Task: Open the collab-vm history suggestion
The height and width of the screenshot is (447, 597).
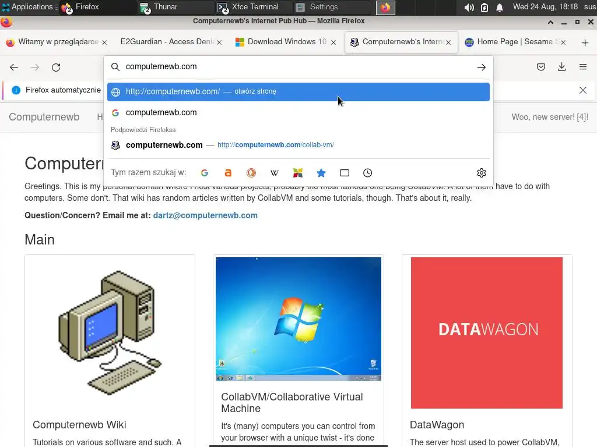Action: coord(298,145)
